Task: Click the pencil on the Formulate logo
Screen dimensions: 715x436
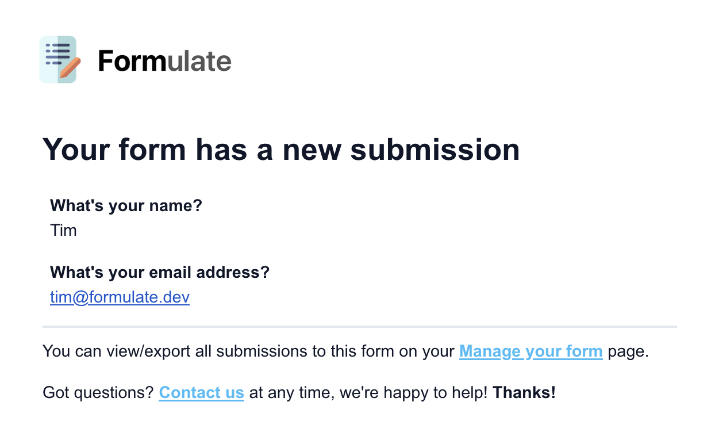Action: tap(70, 67)
